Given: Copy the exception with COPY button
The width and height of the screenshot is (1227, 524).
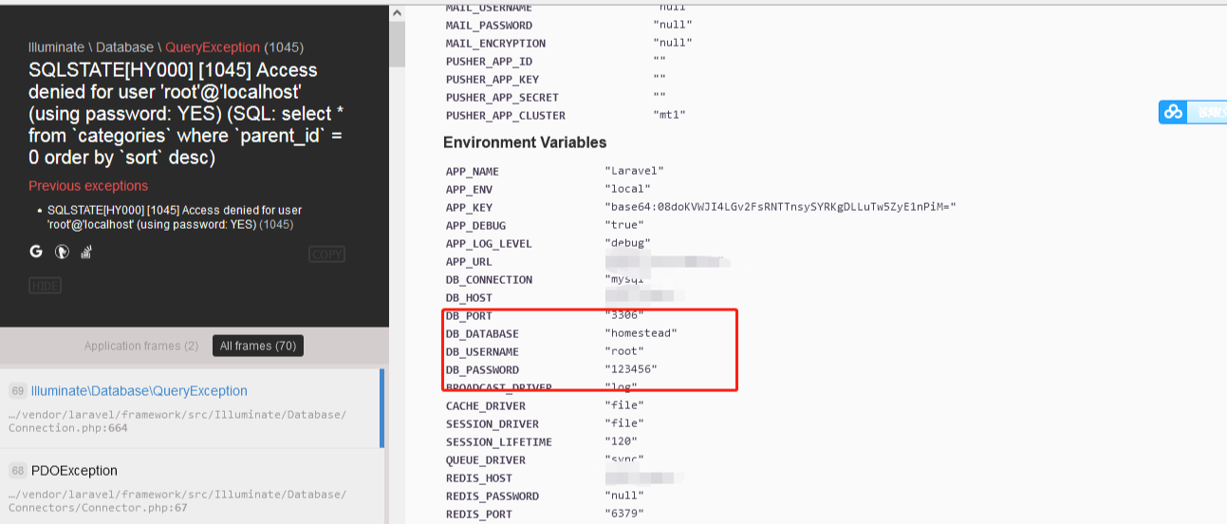Looking at the screenshot, I should pos(326,254).
